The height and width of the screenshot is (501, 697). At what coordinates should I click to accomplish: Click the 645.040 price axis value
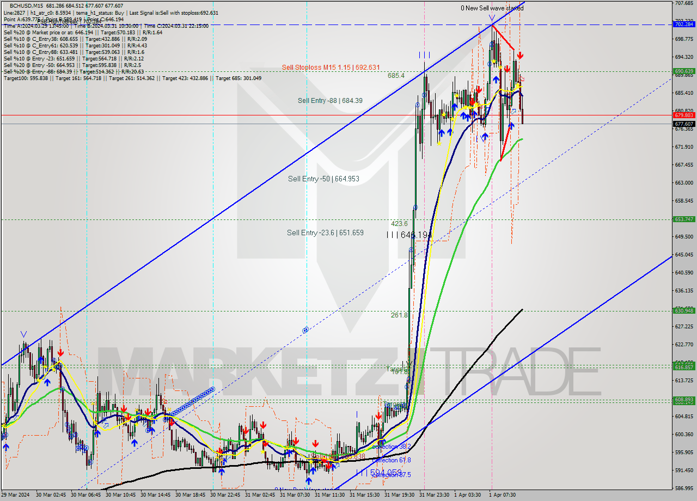click(x=684, y=254)
